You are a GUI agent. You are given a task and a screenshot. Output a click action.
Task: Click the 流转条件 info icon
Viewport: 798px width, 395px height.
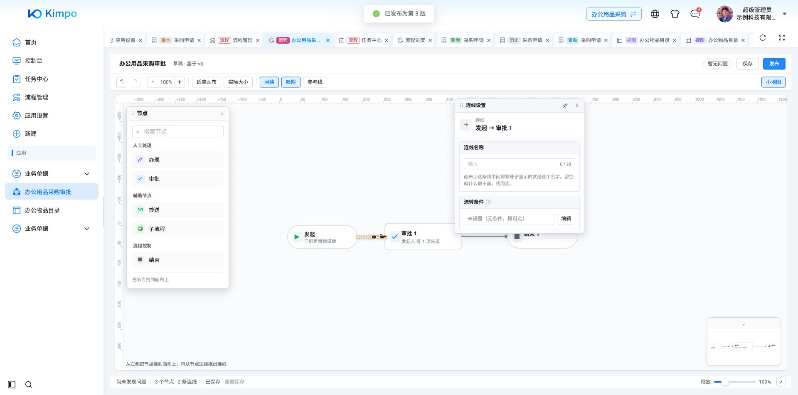click(x=488, y=202)
